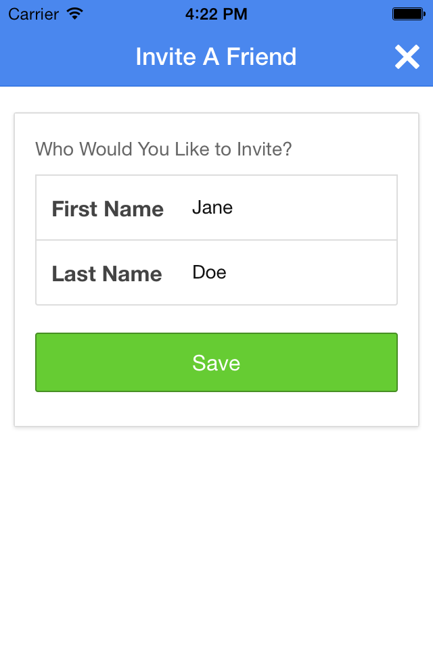Tap the Carrier label in status bar
The height and width of the screenshot is (649, 433).
[x=34, y=14]
